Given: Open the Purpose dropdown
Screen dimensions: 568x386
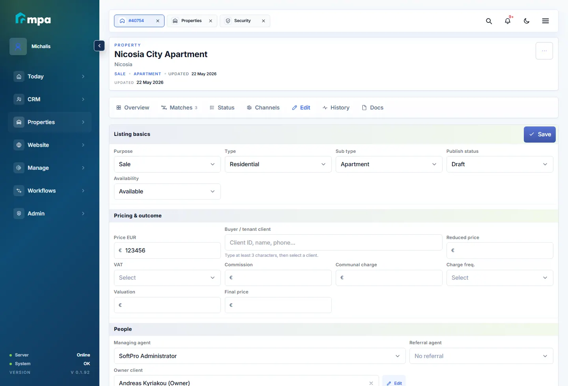Looking at the screenshot, I should pyautogui.click(x=167, y=164).
